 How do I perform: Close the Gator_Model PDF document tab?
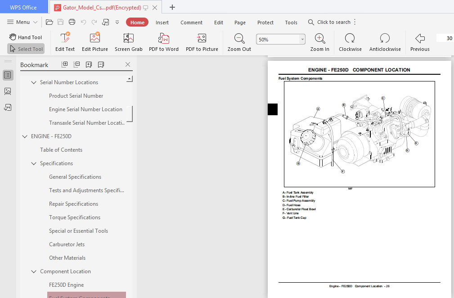click(155, 8)
